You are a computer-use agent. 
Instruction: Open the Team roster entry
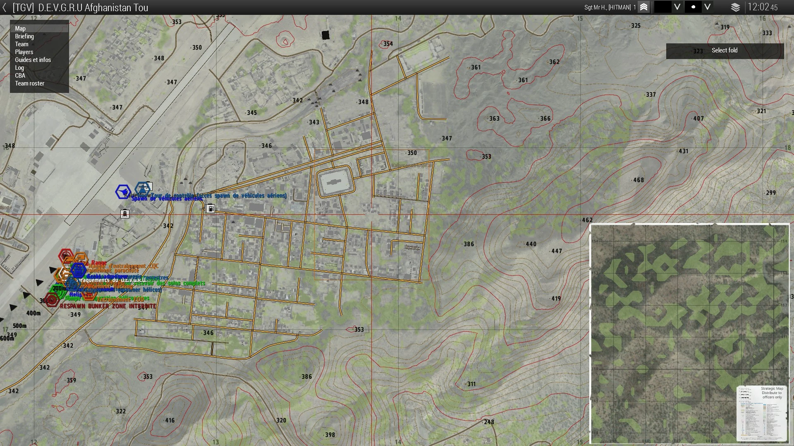click(x=29, y=83)
